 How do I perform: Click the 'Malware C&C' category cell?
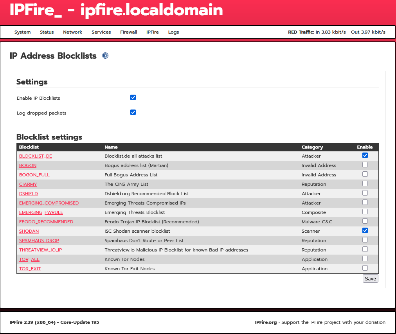pos(317,222)
